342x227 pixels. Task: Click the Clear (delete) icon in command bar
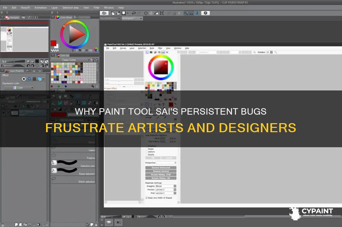(146, 13)
